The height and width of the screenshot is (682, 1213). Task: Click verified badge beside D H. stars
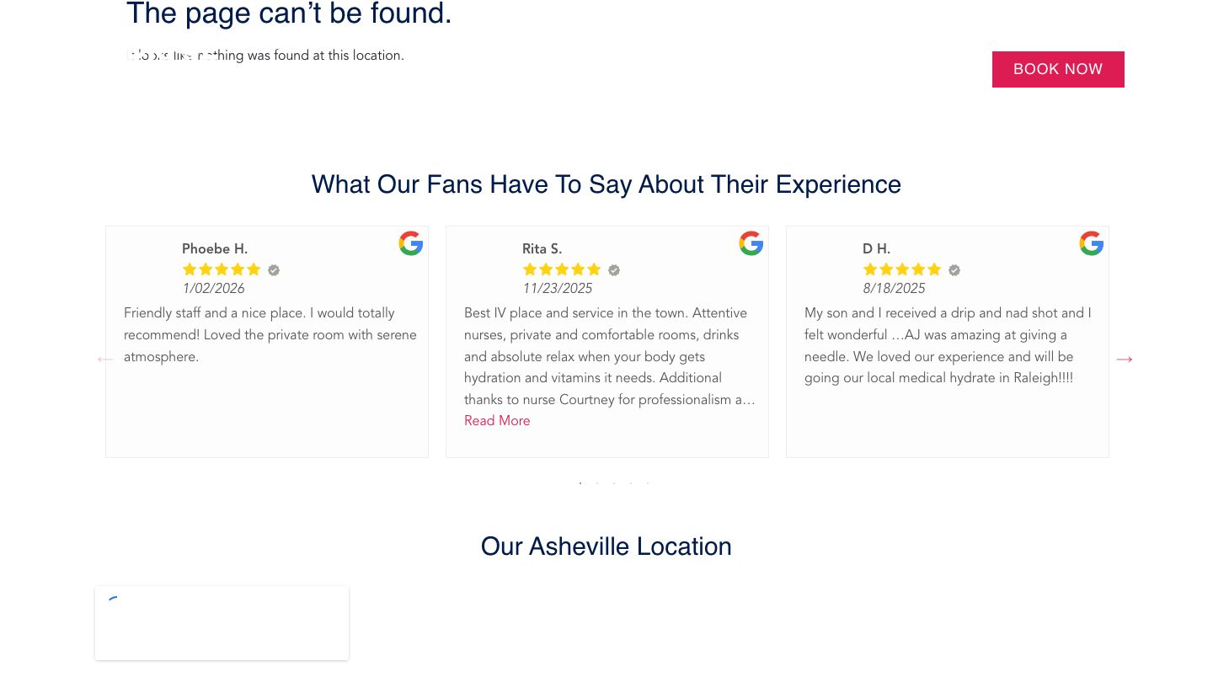coord(954,270)
